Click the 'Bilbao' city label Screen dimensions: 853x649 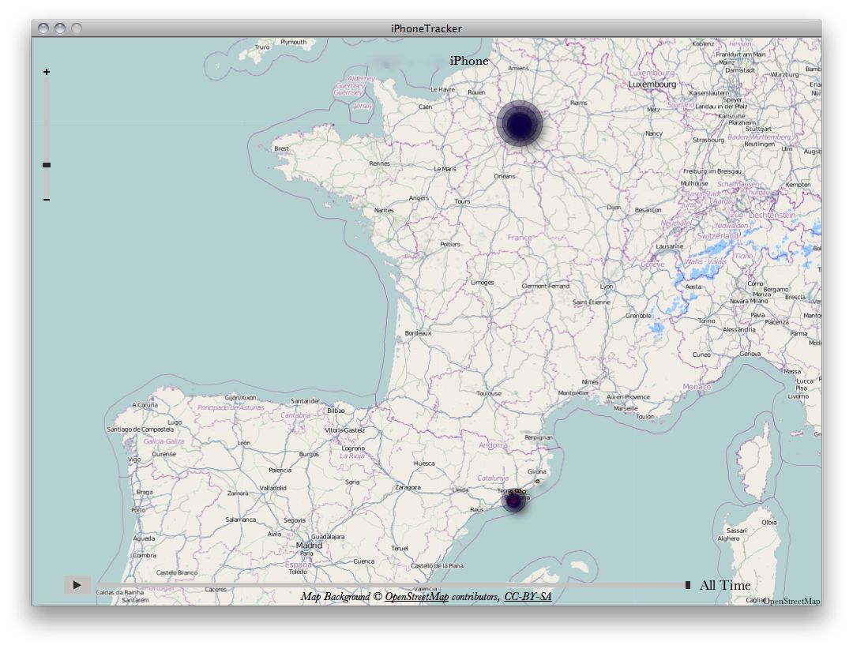coord(336,411)
